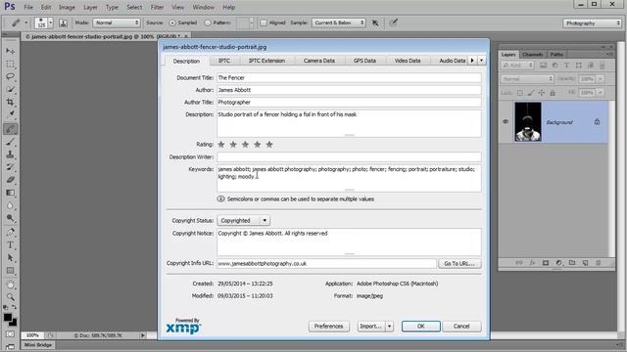Viewport: 627px width, 352px height.
Task: Open the healing Mode dropdown in options bar
Action: 117,22
